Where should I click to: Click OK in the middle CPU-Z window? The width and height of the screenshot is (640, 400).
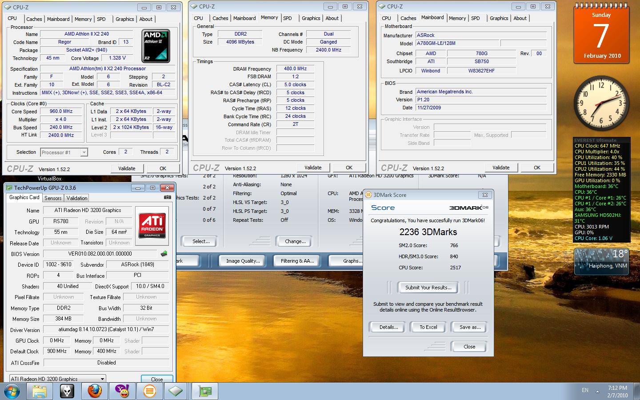(x=349, y=168)
